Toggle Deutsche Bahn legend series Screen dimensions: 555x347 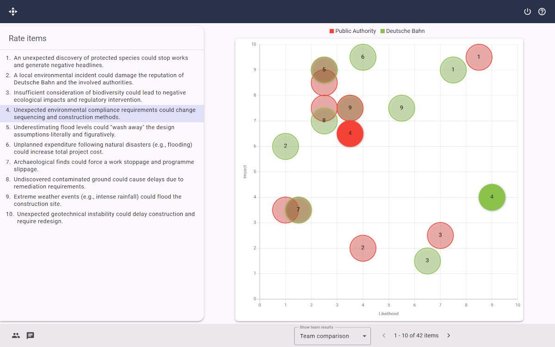402,31
